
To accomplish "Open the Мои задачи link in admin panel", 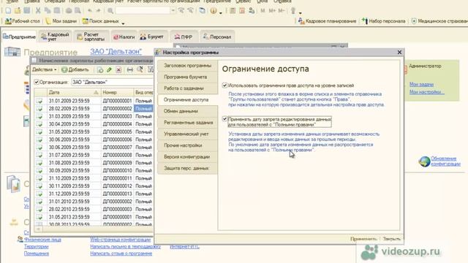I will pyautogui.click(x=421, y=85).
